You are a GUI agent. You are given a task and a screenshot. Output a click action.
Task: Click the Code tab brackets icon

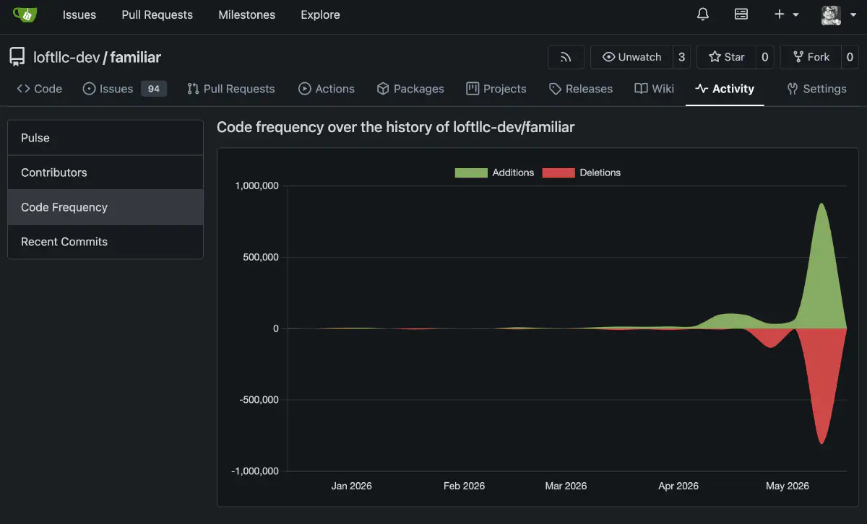pyautogui.click(x=23, y=89)
